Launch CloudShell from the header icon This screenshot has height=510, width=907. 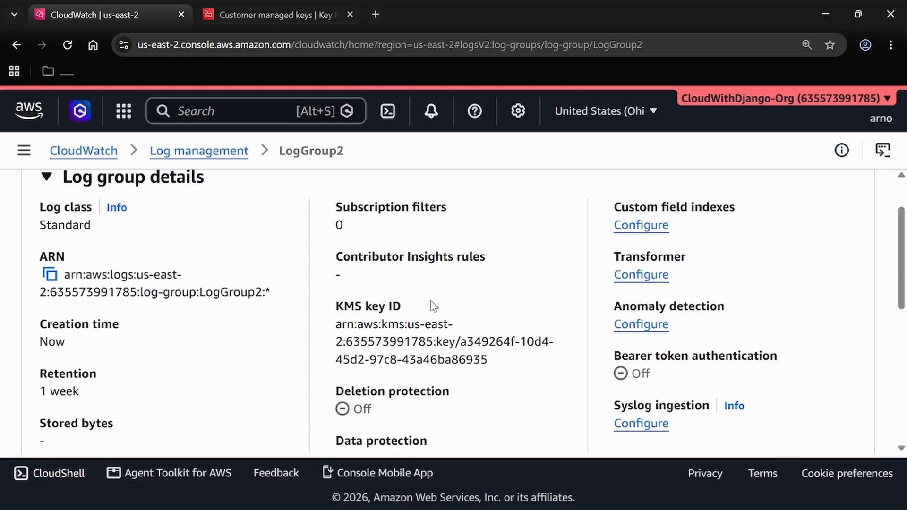pos(388,111)
